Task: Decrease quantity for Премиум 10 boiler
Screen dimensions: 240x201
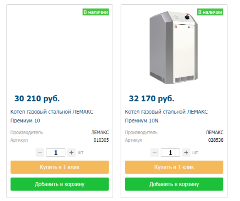Action: [x=40, y=152]
